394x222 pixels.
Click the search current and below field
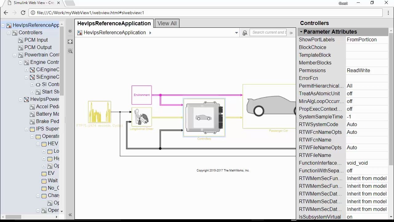point(269,32)
